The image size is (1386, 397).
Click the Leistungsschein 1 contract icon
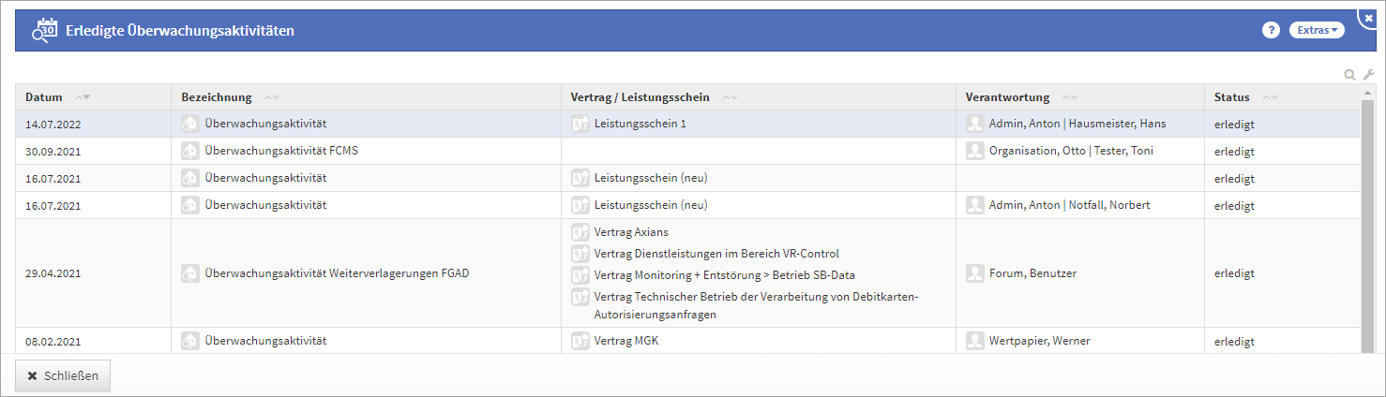pyautogui.click(x=580, y=124)
